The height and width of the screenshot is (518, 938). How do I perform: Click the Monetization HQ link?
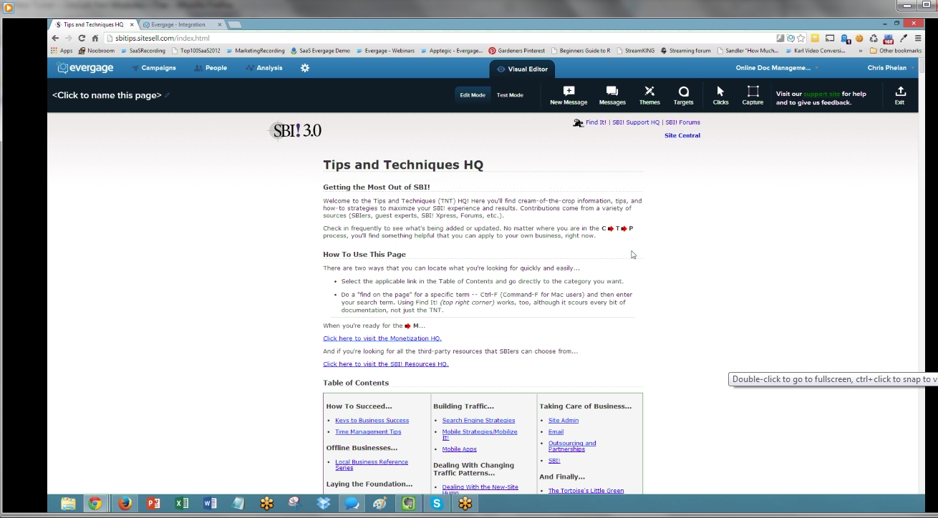pos(382,338)
